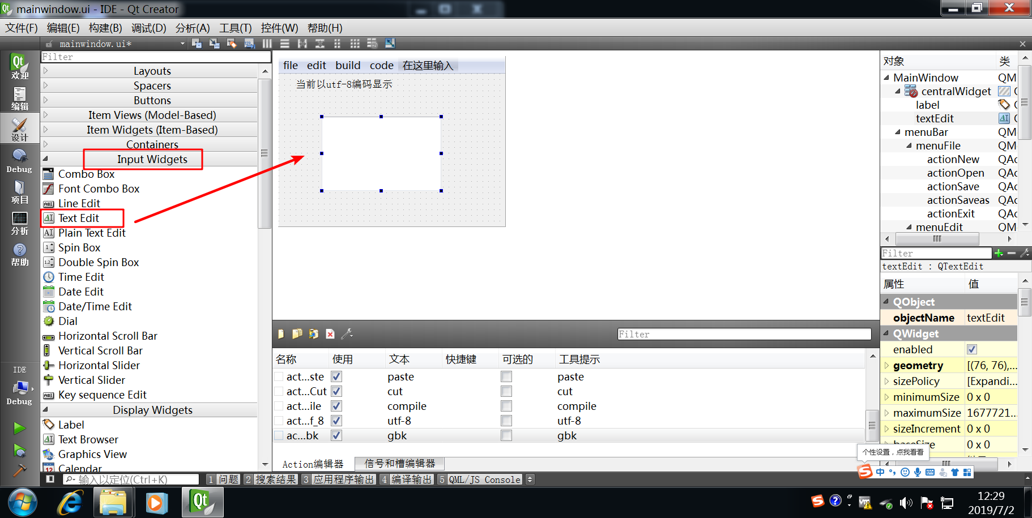Switch to the 信号和槽编辑器 tab
Image resolution: width=1032 pixels, height=518 pixels.
[400, 463]
